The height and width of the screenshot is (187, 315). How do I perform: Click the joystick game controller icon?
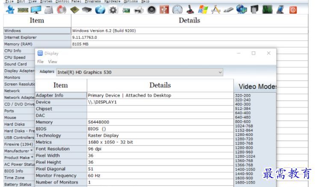[x=190, y=10]
